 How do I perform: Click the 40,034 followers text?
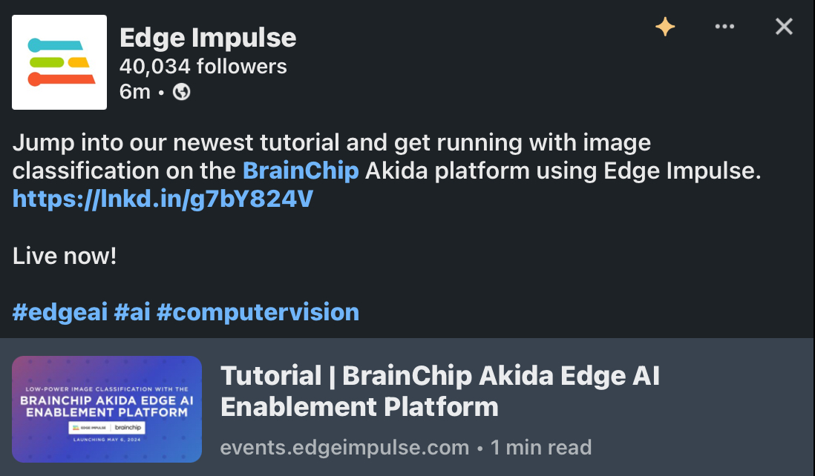(x=203, y=67)
